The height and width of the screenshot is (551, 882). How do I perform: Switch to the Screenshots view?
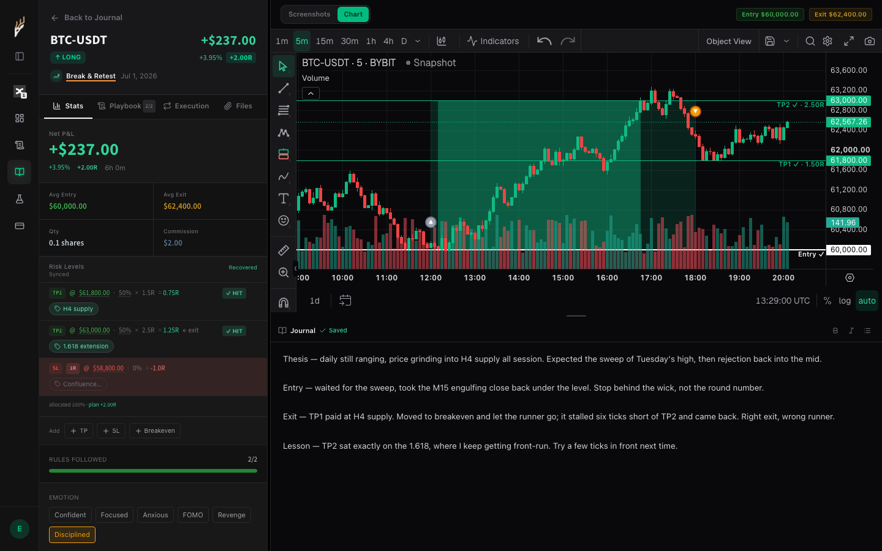(x=309, y=14)
